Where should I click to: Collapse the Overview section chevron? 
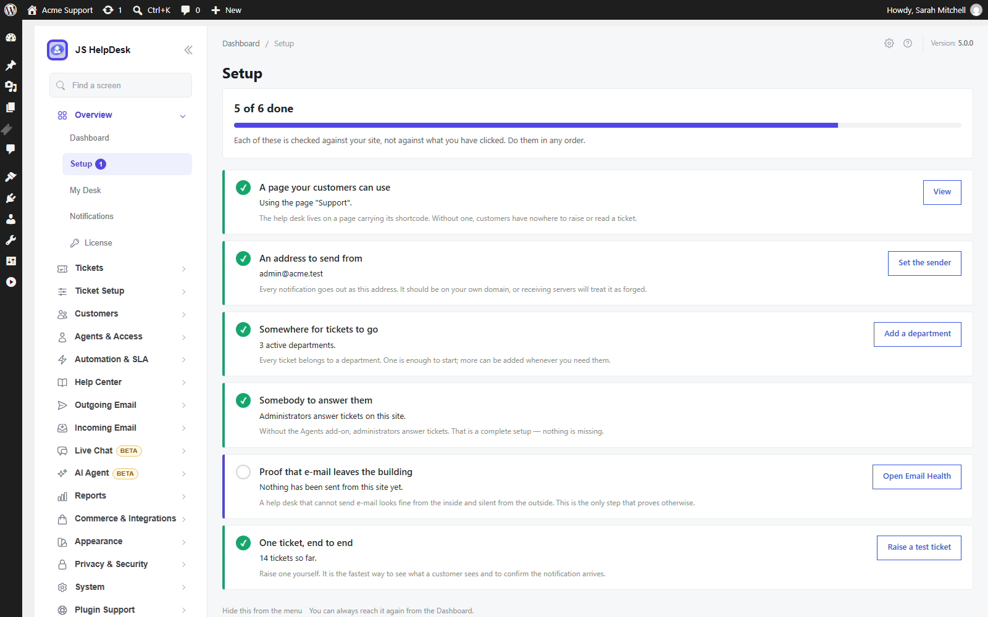pos(183,116)
